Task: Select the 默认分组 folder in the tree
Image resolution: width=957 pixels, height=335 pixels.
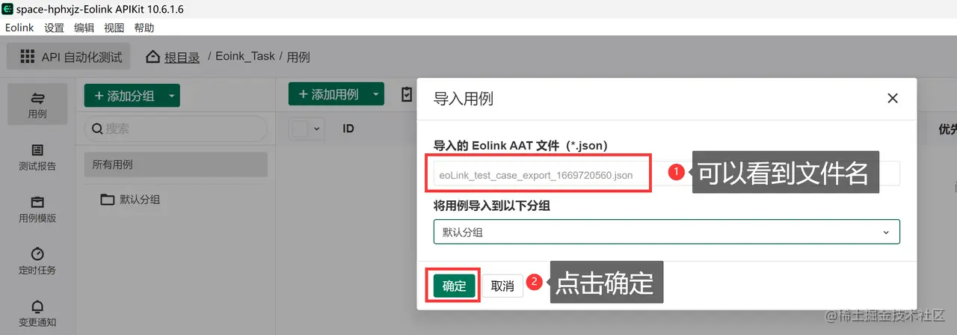Action: tap(130, 200)
